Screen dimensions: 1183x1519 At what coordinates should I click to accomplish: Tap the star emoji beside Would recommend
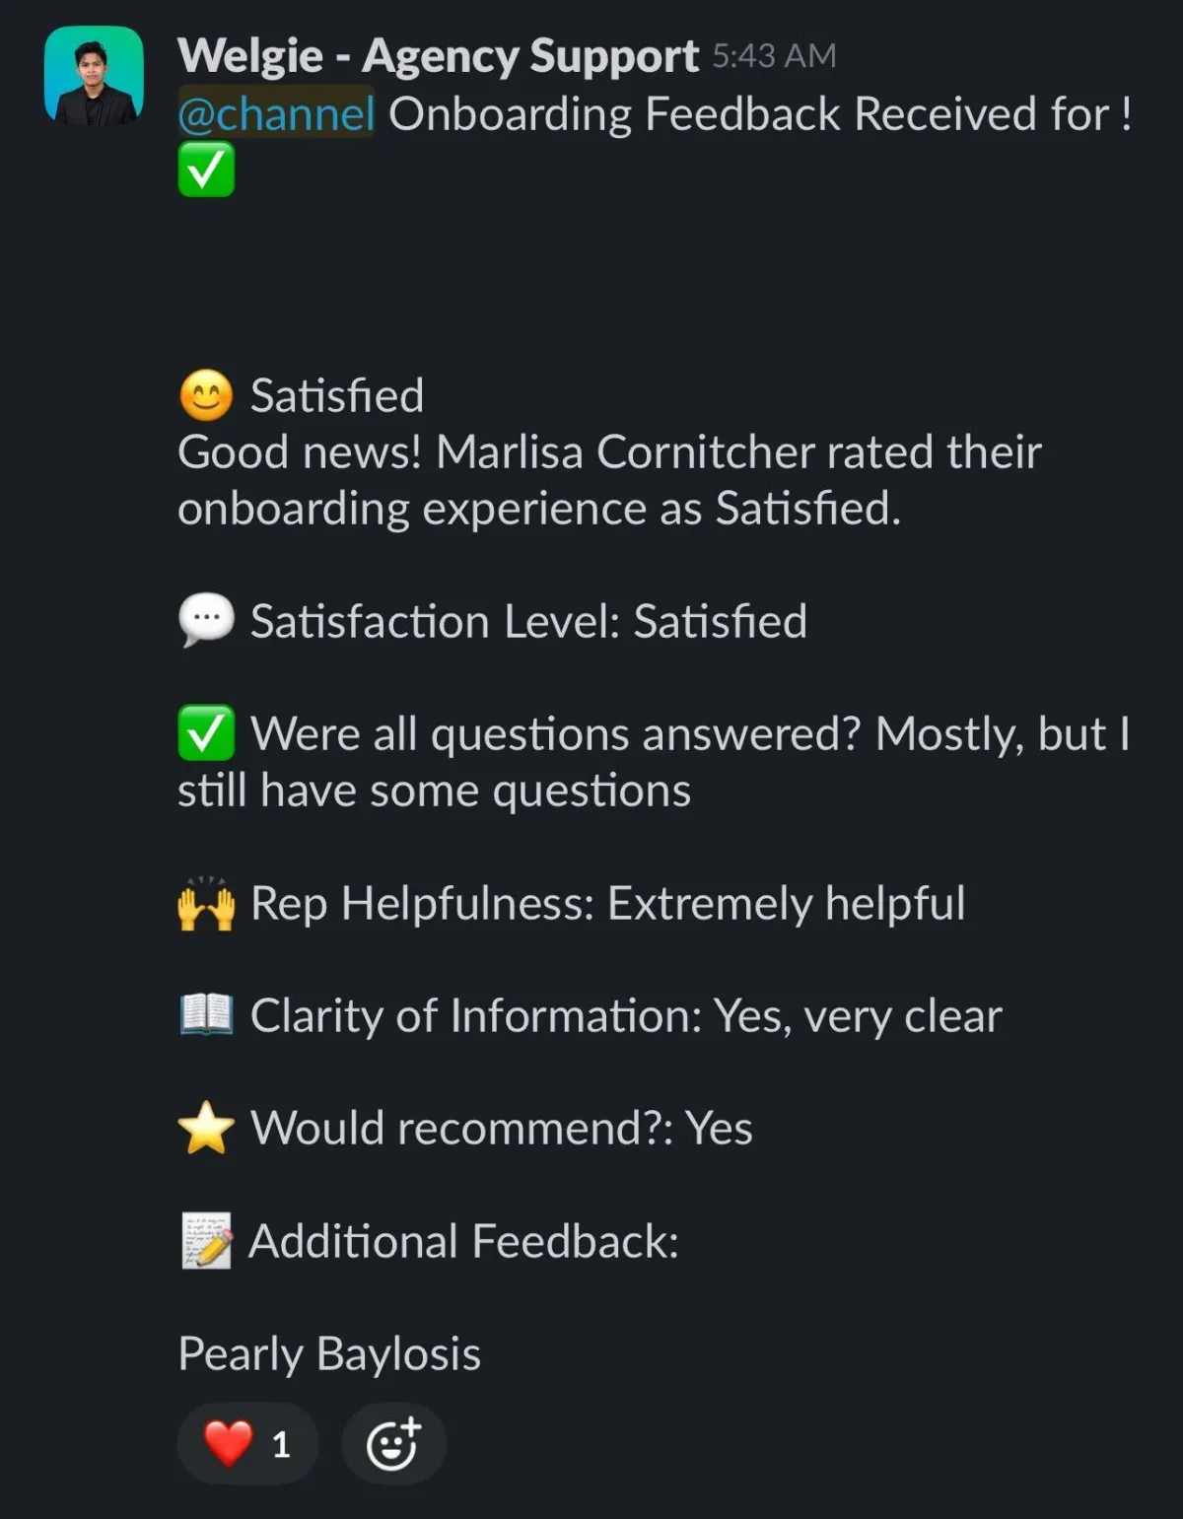tap(206, 1128)
